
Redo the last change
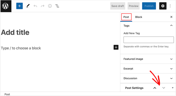pos(43,6)
